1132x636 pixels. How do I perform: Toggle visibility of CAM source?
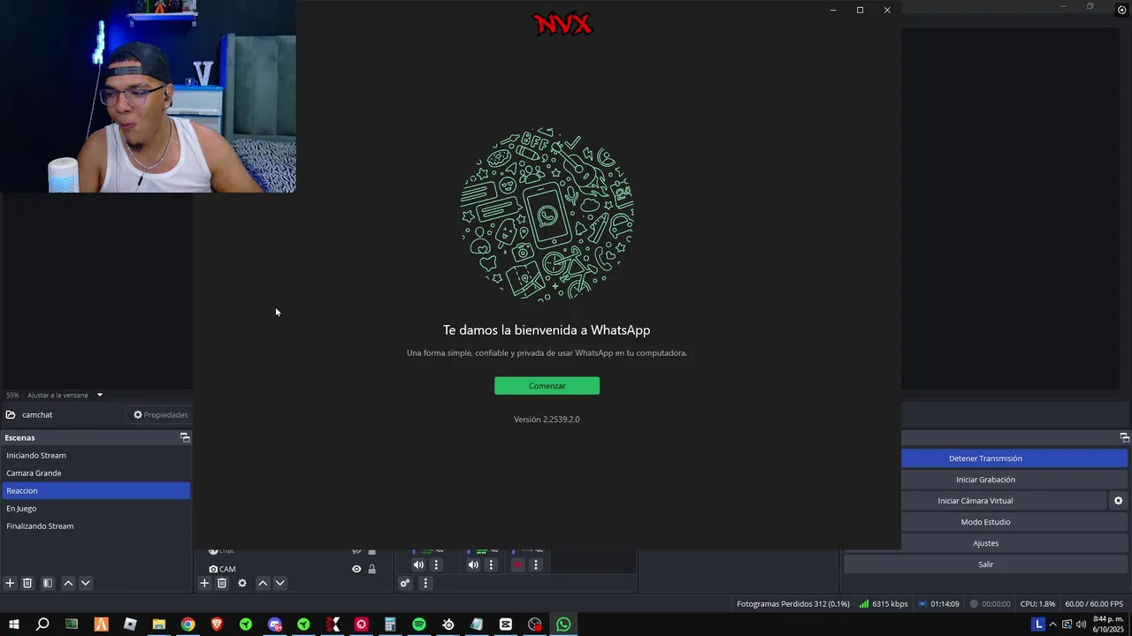tap(356, 570)
